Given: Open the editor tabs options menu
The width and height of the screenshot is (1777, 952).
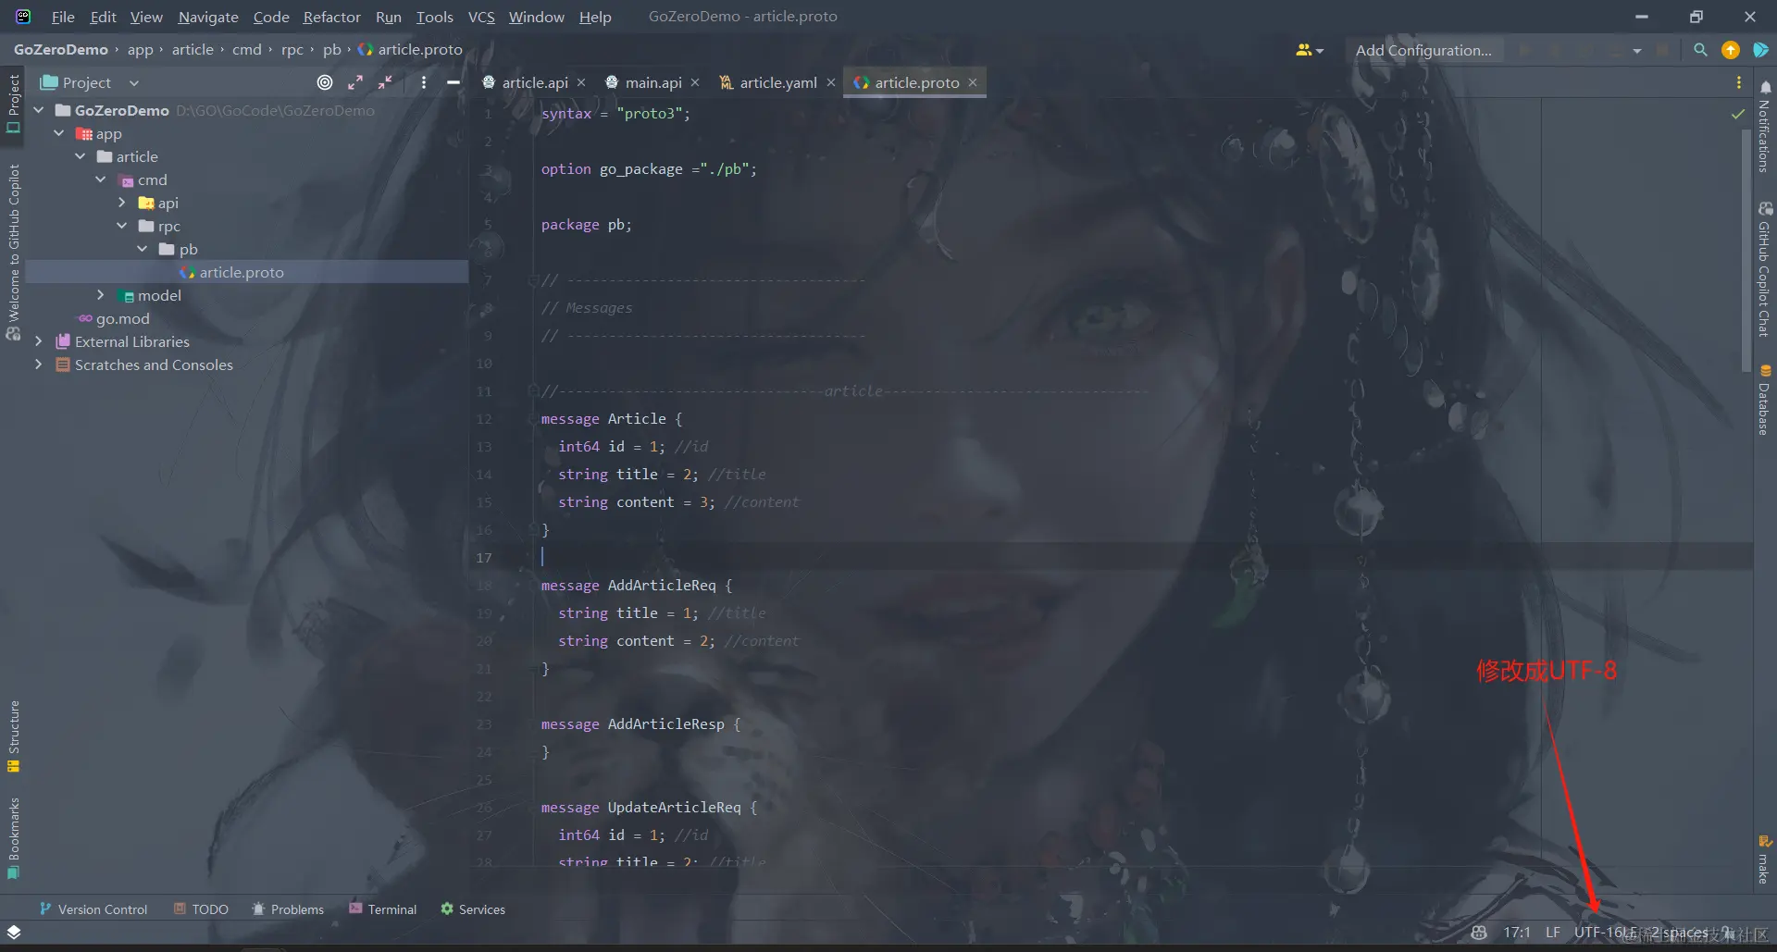Looking at the screenshot, I should click(x=1738, y=82).
